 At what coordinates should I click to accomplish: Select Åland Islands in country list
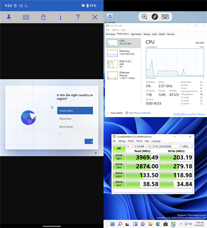pos(75,127)
